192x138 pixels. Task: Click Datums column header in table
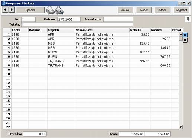coord(38,30)
